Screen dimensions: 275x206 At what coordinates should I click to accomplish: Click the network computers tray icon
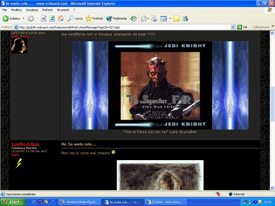pyautogui.click(x=245, y=202)
